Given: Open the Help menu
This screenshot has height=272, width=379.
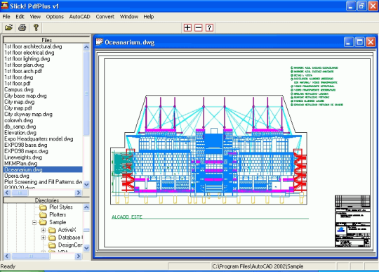Looking at the screenshot, I should [x=148, y=17].
